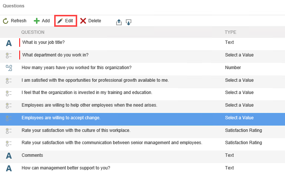This screenshot has width=285, height=175.
Task: Add a new question
Action: pos(42,21)
